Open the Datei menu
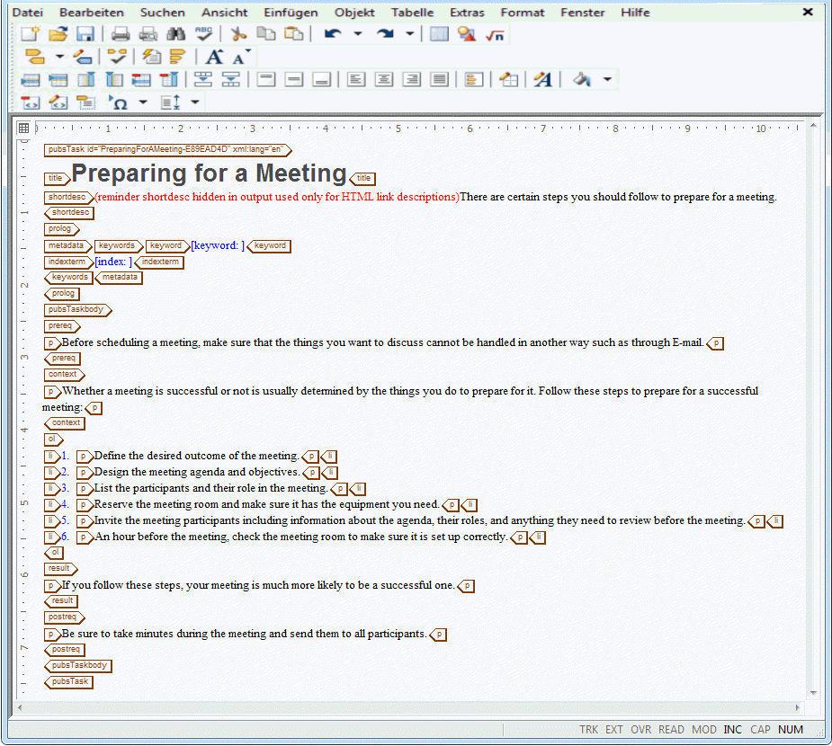 [28, 13]
